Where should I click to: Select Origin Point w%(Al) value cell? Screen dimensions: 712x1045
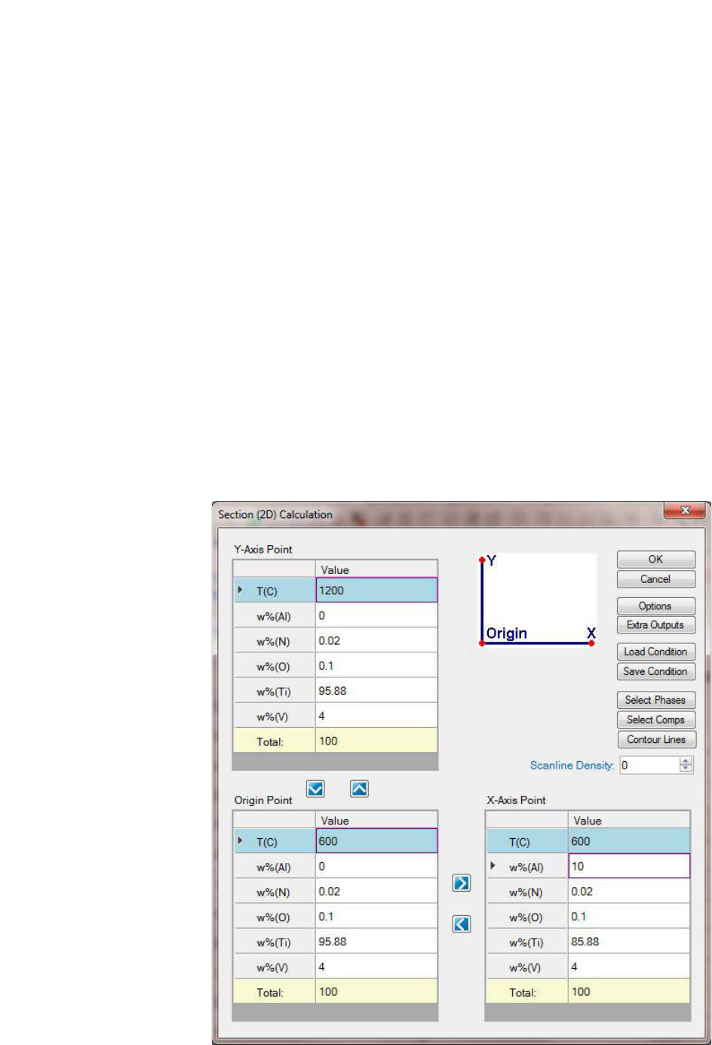pyautogui.click(x=376, y=866)
